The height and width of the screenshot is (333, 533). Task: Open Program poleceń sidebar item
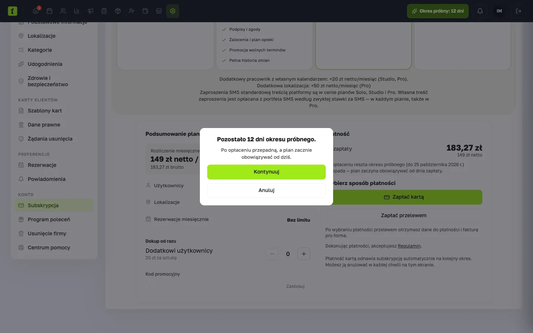pos(54,219)
